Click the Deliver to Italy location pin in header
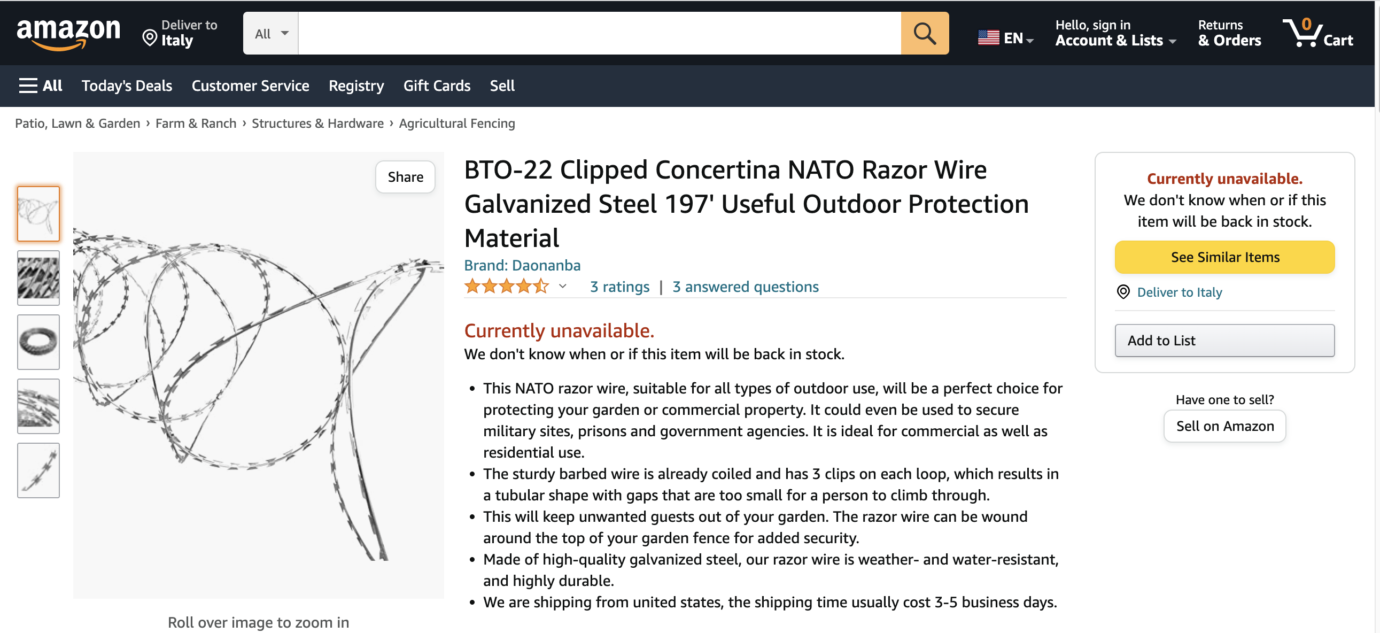The height and width of the screenshot is (633, 1380). (150, 38)
